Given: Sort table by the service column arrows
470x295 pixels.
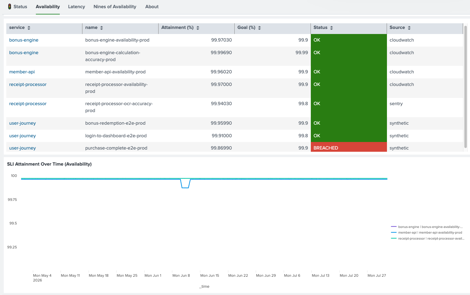Looking at the screenshot, I should (x=29, y=28).
